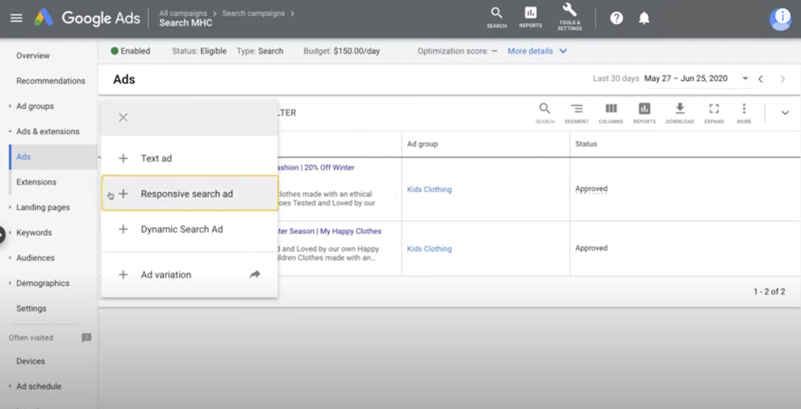Viewport: 801px width, 409px height.
Task: Click the Budget $150.00/day value
Action: [357, 51]
